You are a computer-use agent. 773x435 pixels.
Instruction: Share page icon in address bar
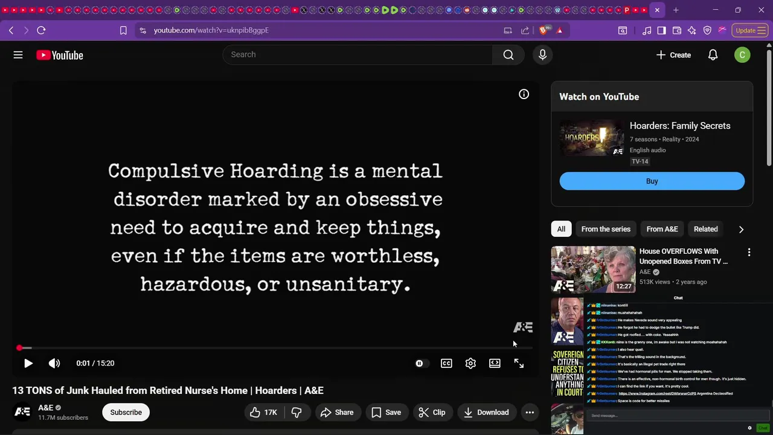(525, 30)
